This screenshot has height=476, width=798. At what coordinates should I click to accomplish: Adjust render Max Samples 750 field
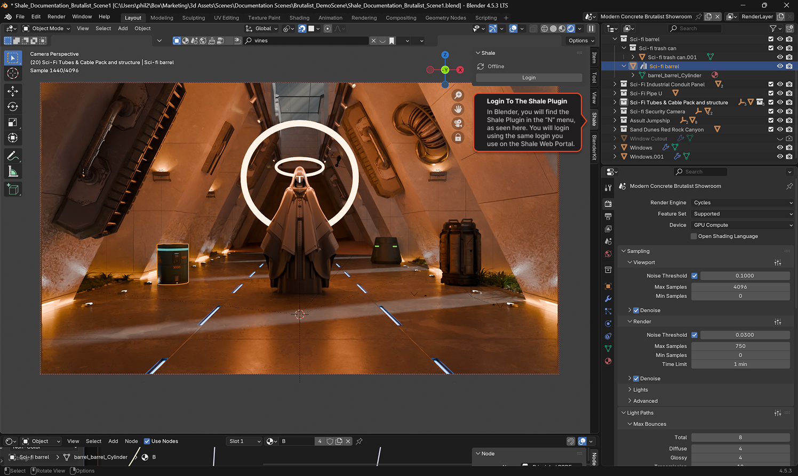(740, 346)
